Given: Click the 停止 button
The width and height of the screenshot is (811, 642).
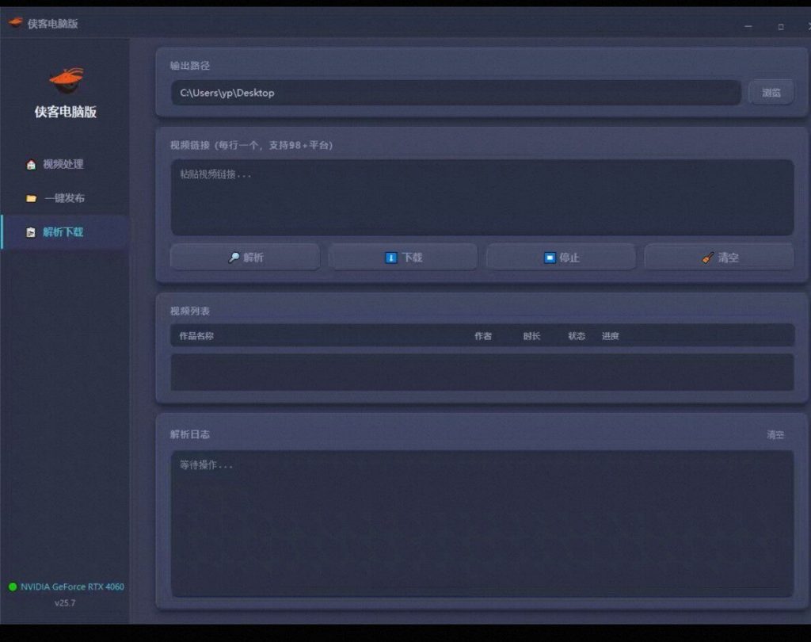Looking at the screenshot, I should point(562,258).
